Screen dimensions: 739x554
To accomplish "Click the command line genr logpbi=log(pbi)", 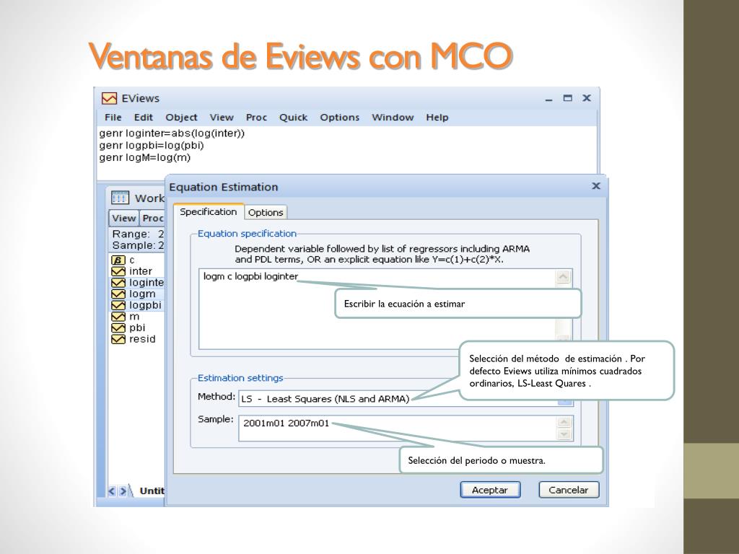I will [152, 146].
